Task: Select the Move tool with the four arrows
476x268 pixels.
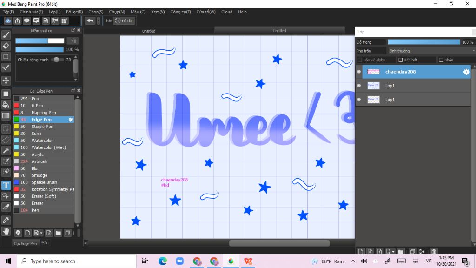Action: click(6, 80)
